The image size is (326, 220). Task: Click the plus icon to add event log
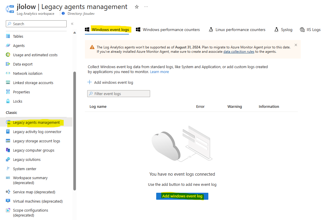pyautogui.click(x=90, y=82)
